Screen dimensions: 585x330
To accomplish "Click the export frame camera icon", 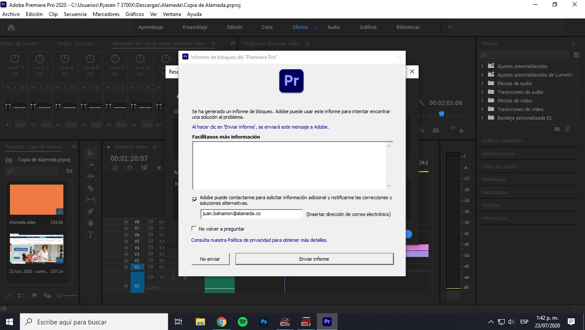I will pyautogui.click(x=435, y=130).
